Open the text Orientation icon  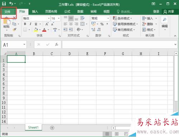tap(79, 29)
